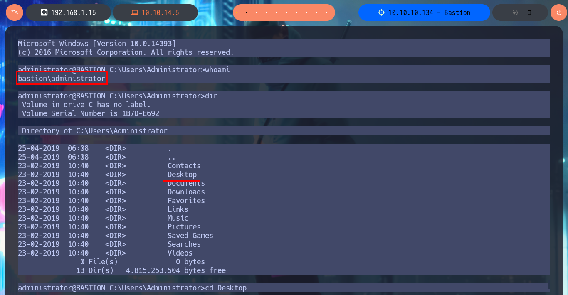Click the 'Microsoft Windows [Version 10.0.14393]' line
Screen dimensions: 568x295
[x=97, y=44]
